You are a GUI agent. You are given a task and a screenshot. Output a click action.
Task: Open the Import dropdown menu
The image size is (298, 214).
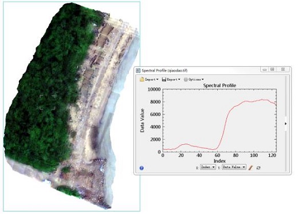149,80
